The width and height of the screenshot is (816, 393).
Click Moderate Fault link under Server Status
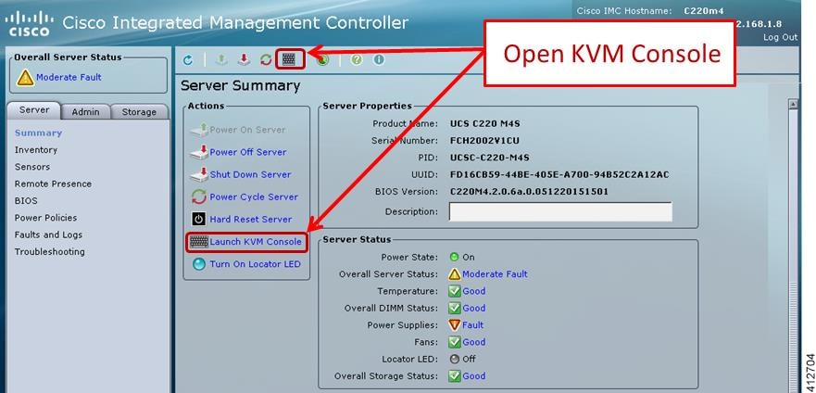pos(495,274)
